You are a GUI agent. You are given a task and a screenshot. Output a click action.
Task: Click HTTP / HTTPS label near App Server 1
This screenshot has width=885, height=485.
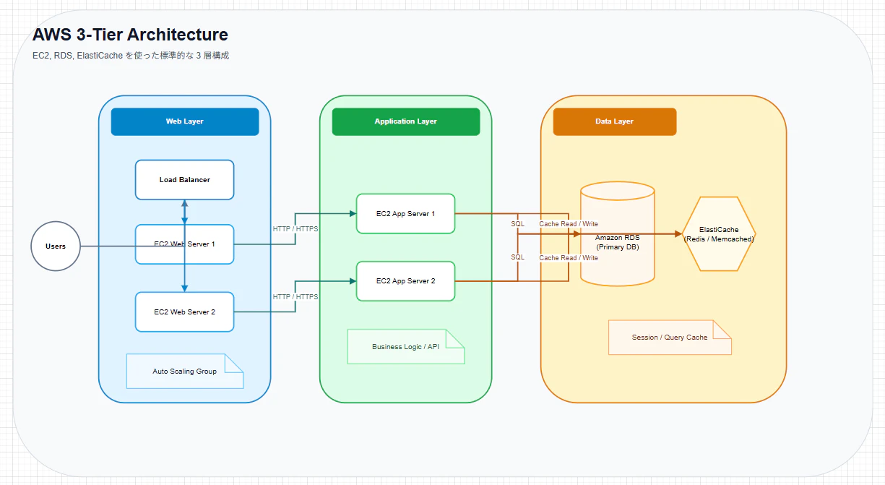point(295,228)
